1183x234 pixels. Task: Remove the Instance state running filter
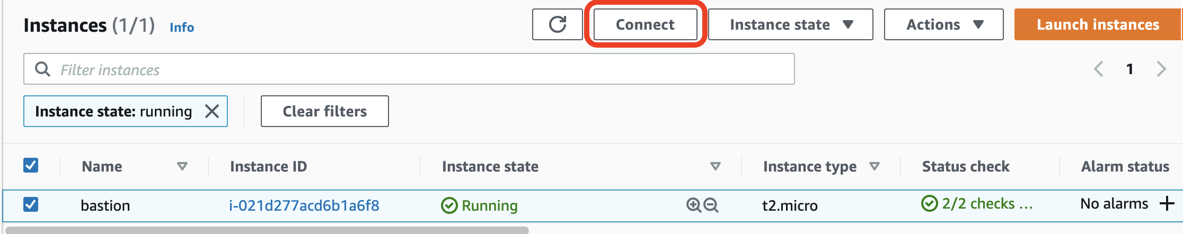point(212,111)
